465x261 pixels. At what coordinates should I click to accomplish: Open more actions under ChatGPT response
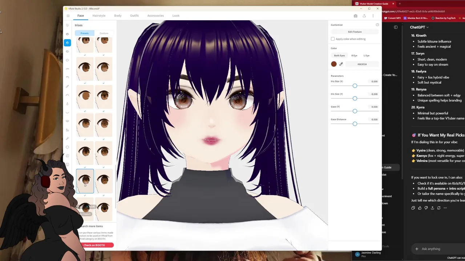pyautogui.click(x=445, y=208)
